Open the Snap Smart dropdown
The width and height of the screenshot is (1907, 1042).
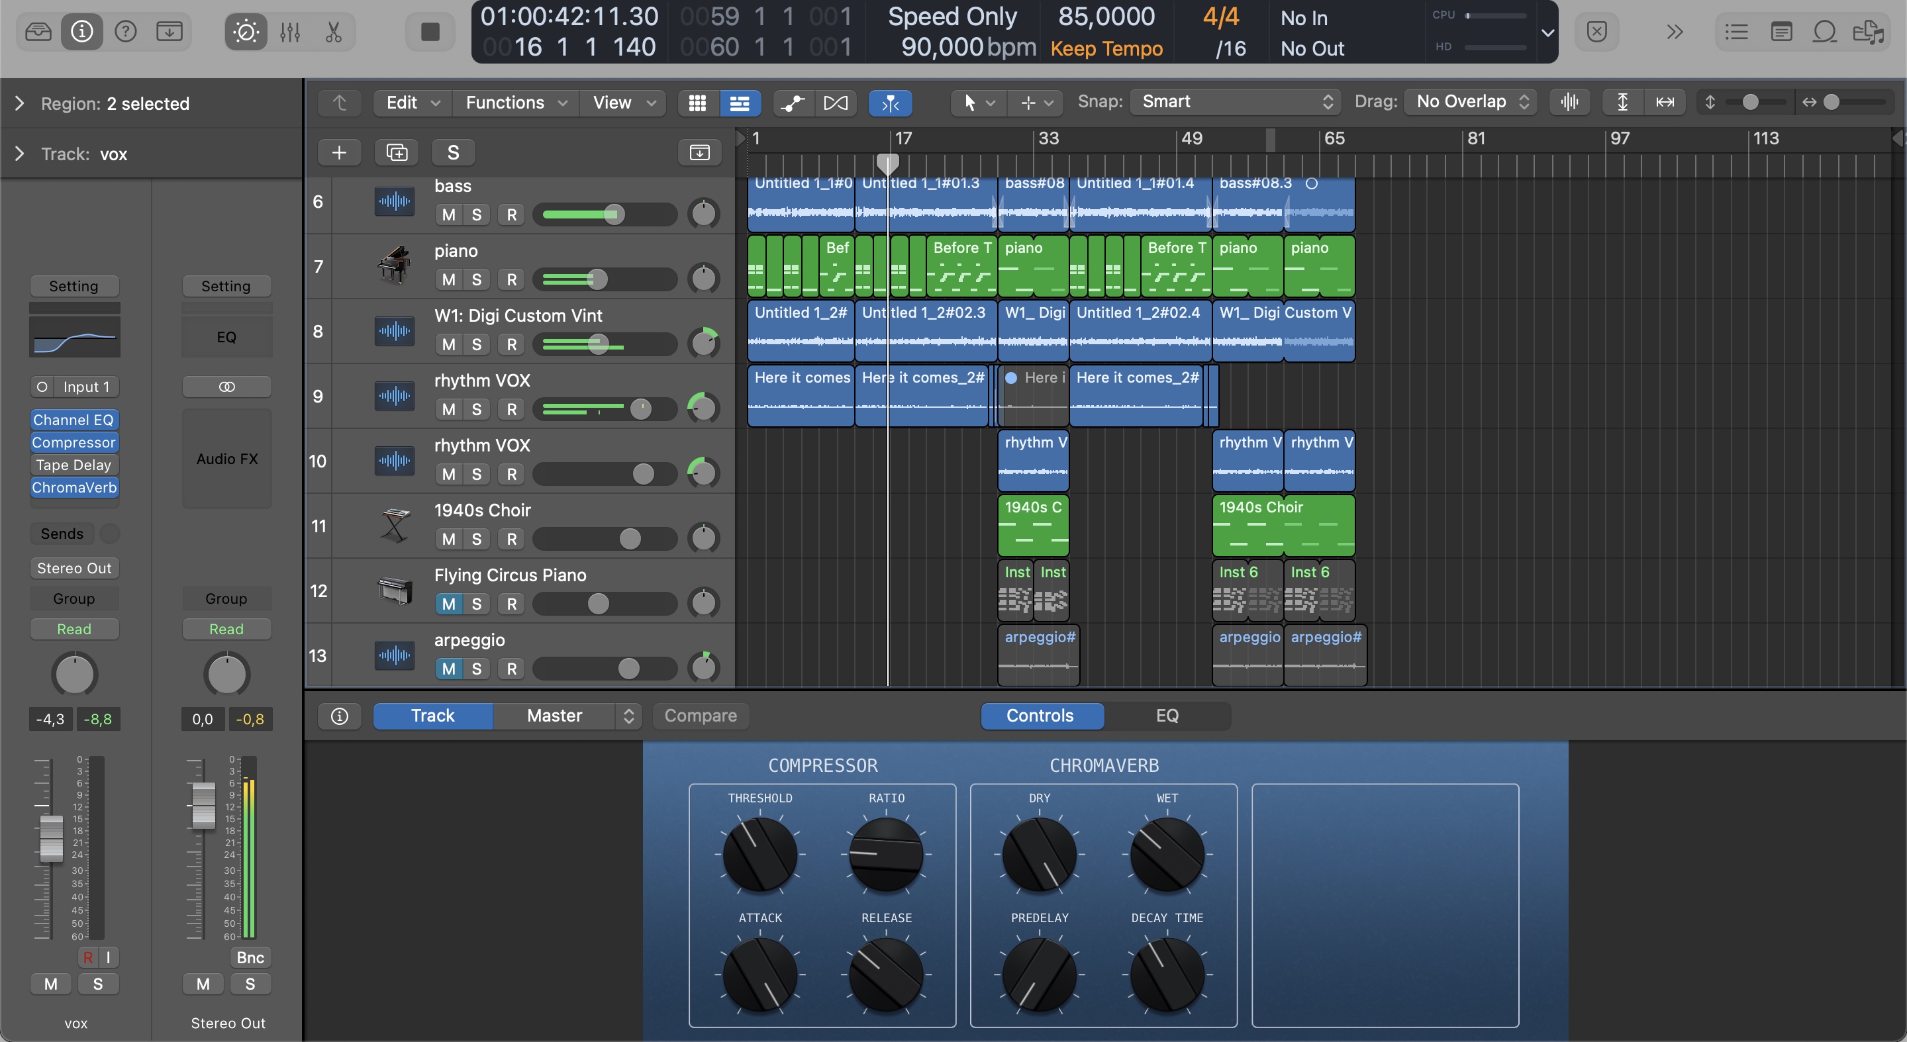coord(1236,102)
